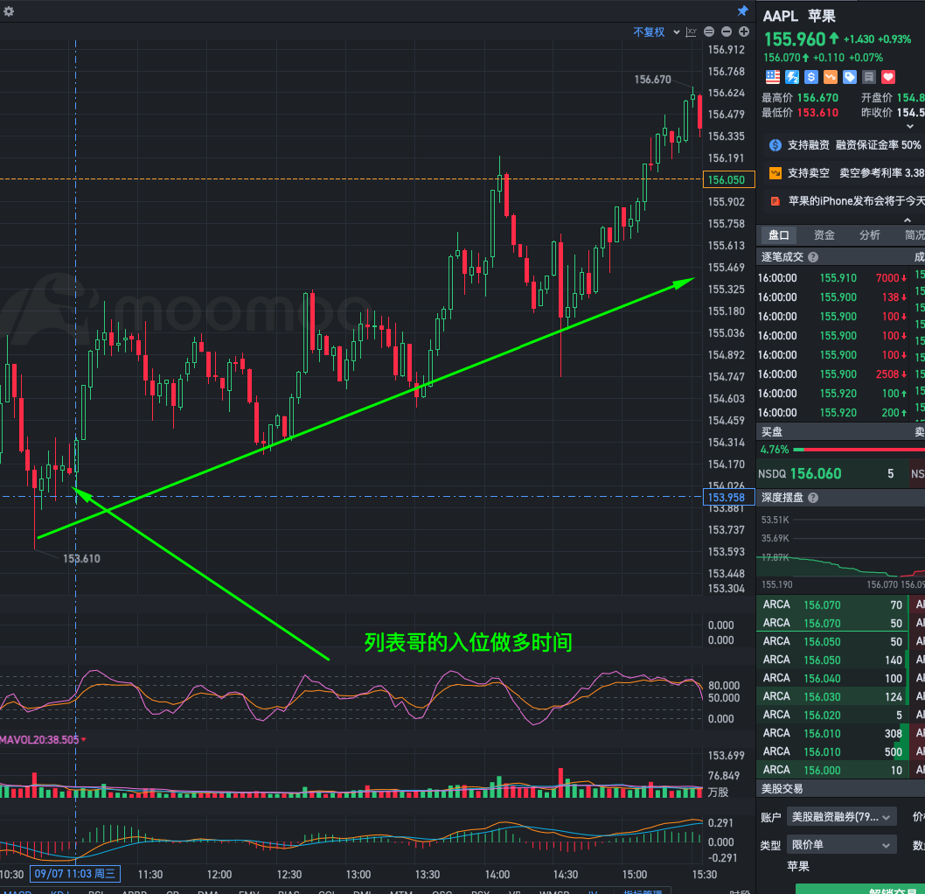Zoom in chart with the plus icon
This screenshot has height=894, width=925.
(x=744, y=31)
